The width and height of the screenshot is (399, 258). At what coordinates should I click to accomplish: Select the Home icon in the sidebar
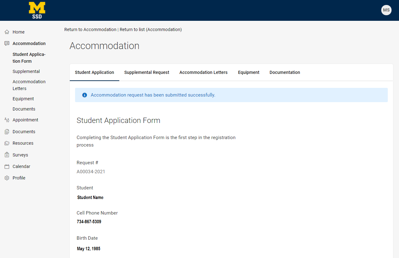point(7,32)
